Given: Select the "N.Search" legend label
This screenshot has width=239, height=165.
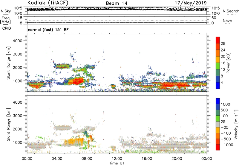Looking at the screenshot, I should coord(231,11).
